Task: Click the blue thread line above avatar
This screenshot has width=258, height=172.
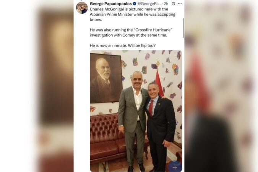Action: pos(82,0)
